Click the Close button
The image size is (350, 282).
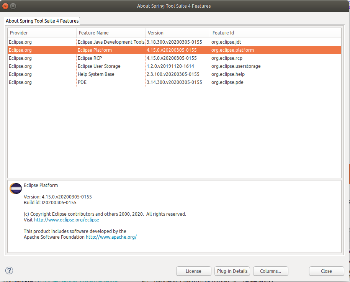click(x=326, y=271)
